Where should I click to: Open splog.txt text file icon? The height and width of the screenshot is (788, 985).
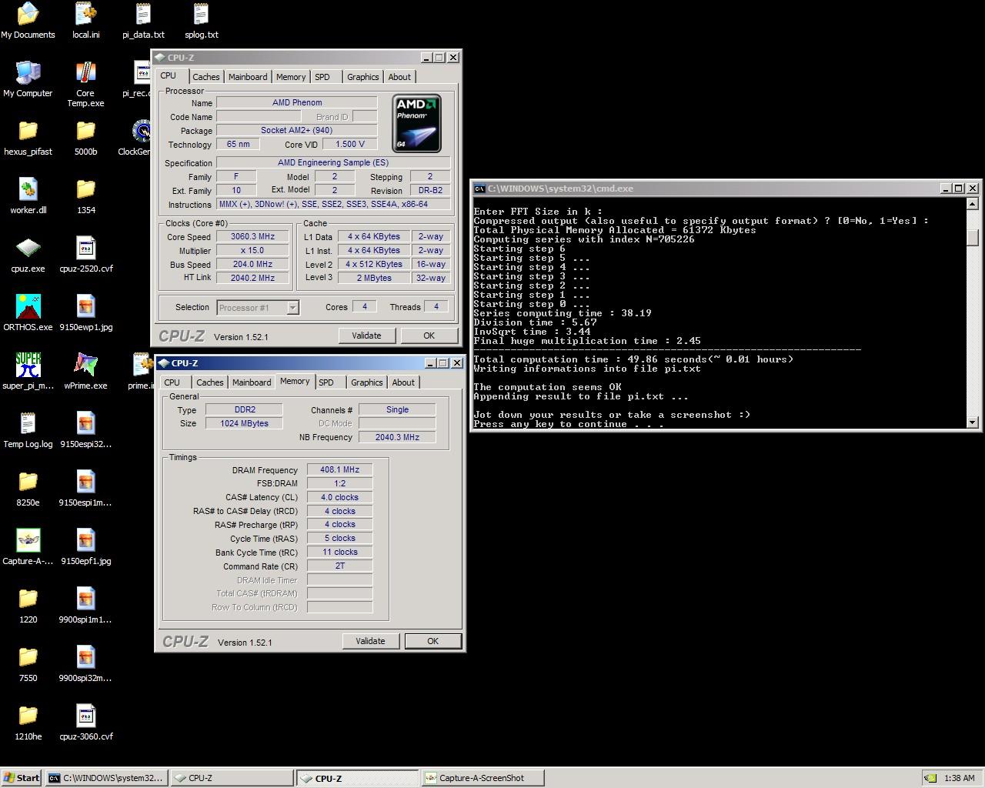click(201, 20)
